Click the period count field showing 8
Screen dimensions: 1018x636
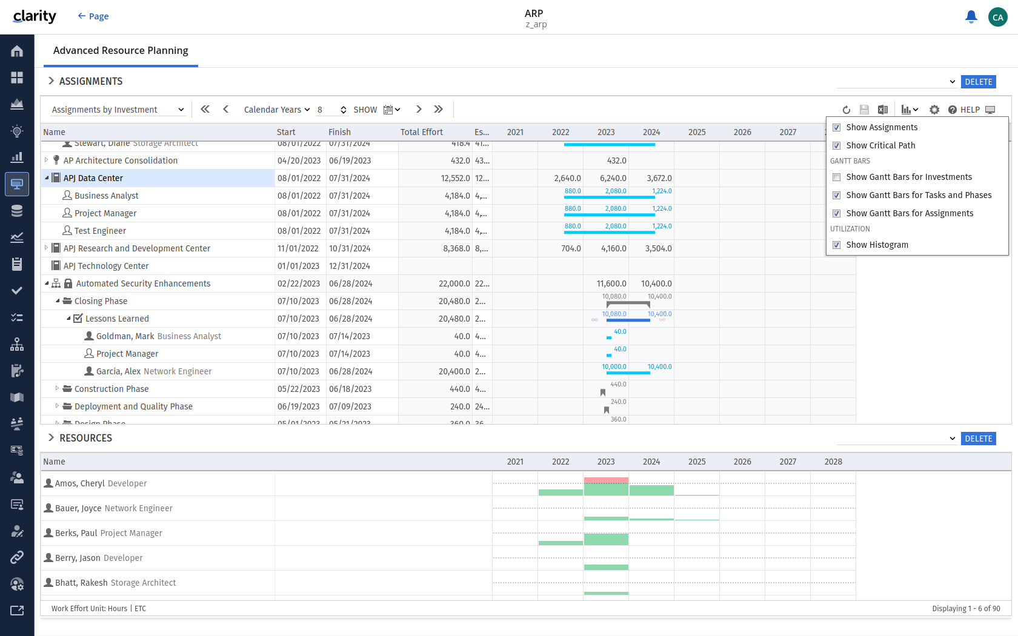[328, 110]
